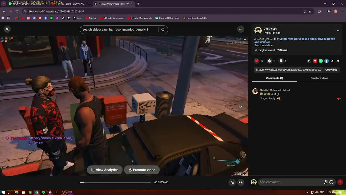Open the #gta5 hashtag
The image size is (346, 195).
point(313,39)
